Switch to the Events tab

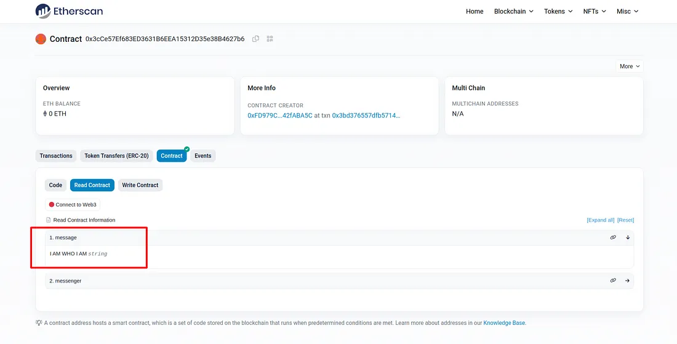pyautogui.click(x=203, y=156)
